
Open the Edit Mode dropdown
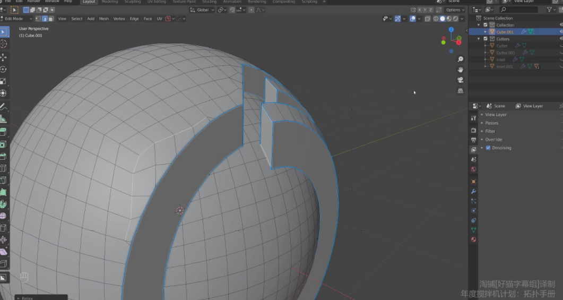coord(16,19)
